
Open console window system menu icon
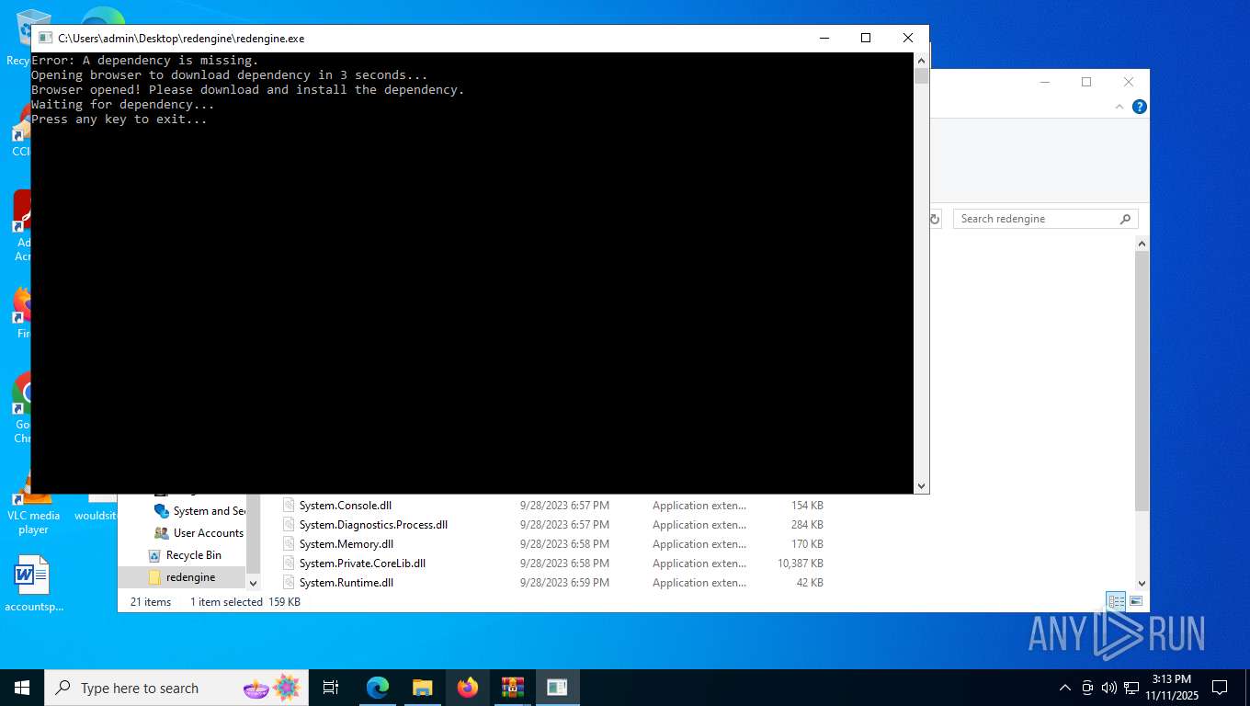[45, 39]
